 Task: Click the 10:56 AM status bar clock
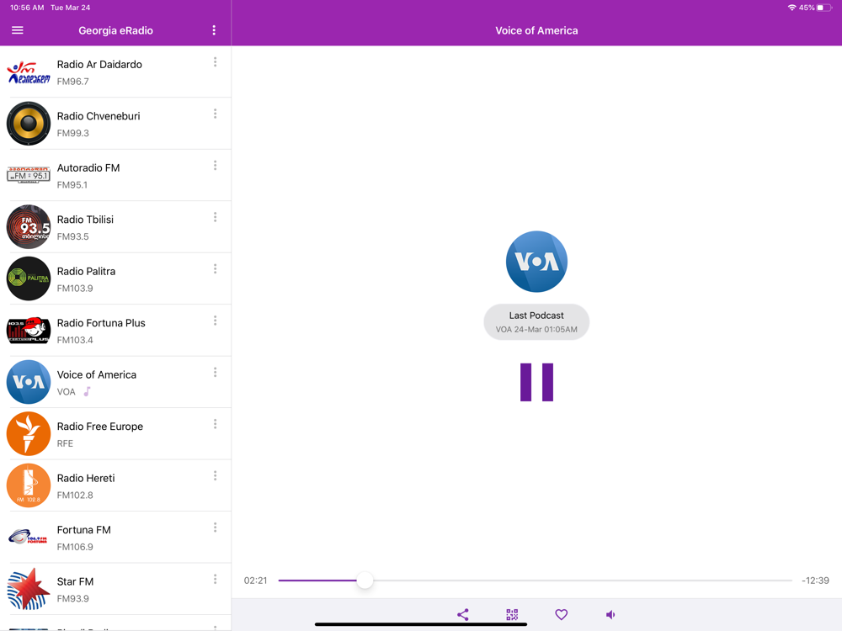click(27, 8)
